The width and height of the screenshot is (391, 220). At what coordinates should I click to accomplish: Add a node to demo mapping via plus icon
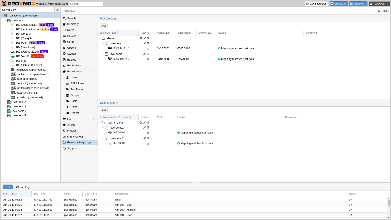(x=141, y=38)
